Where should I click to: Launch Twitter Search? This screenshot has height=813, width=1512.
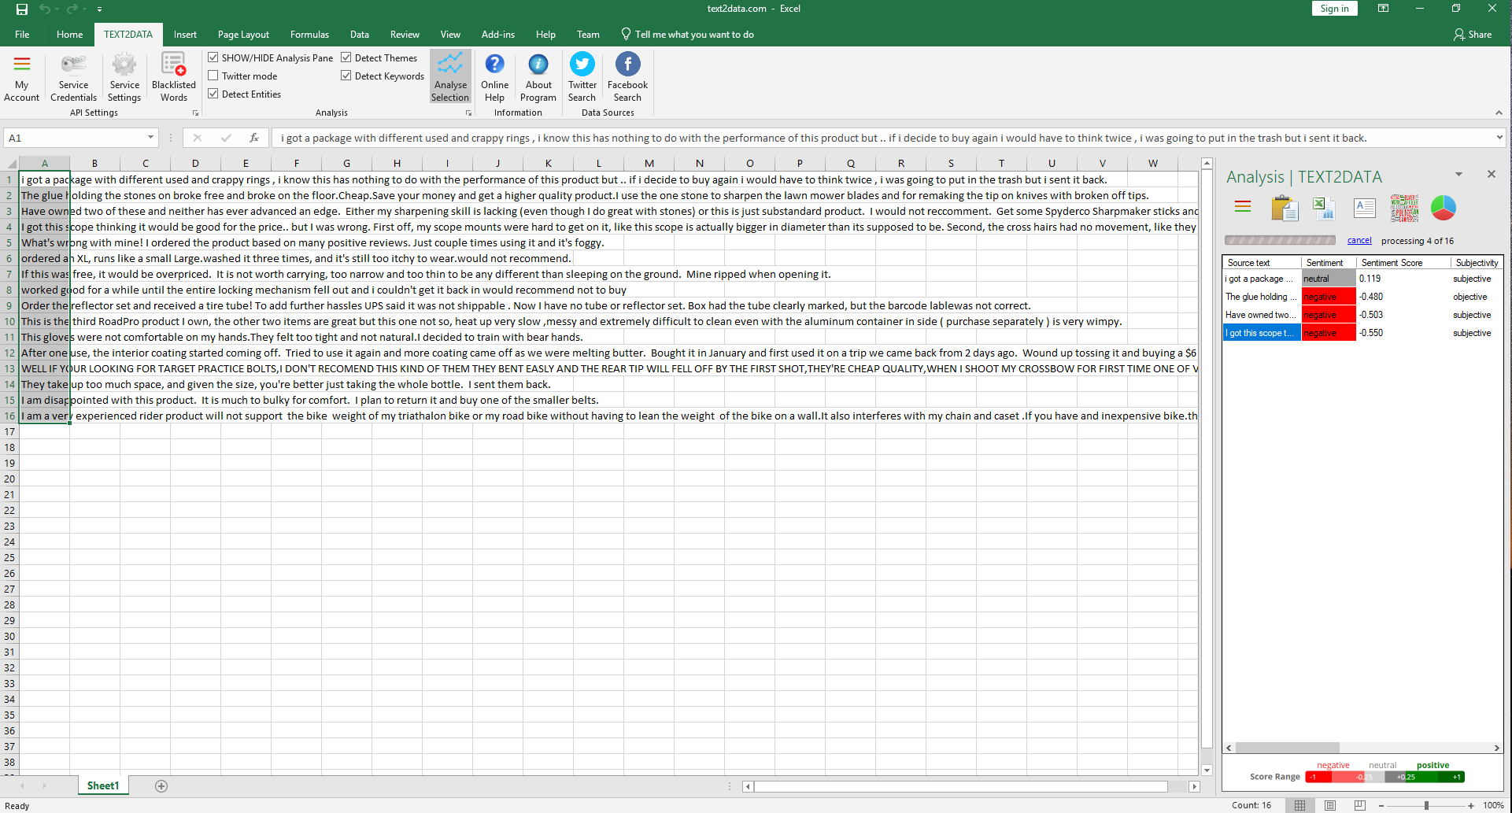point(582,78)
